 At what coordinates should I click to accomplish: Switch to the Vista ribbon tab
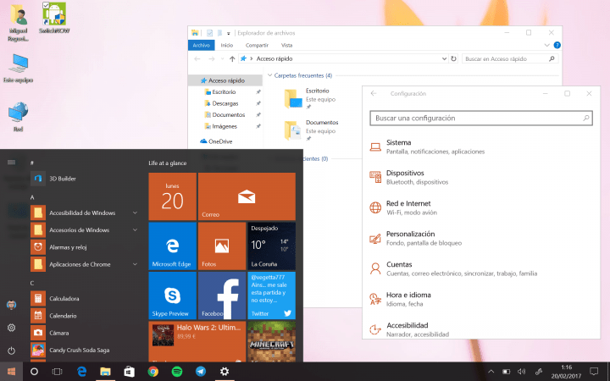(x=286, y=45)
